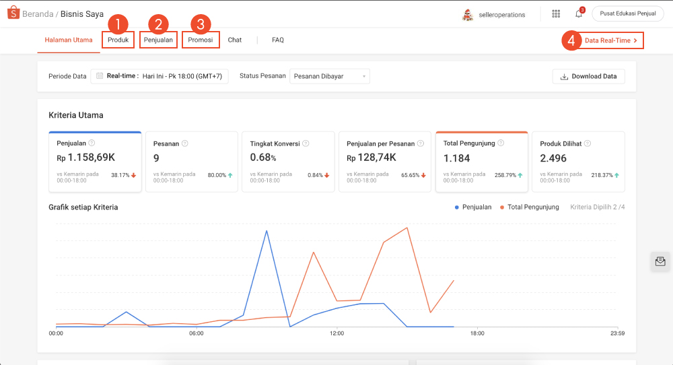Click the help icon next to Produk Dilihat
The width and height of the screenshot is (673, 365).
pos(588,143)
